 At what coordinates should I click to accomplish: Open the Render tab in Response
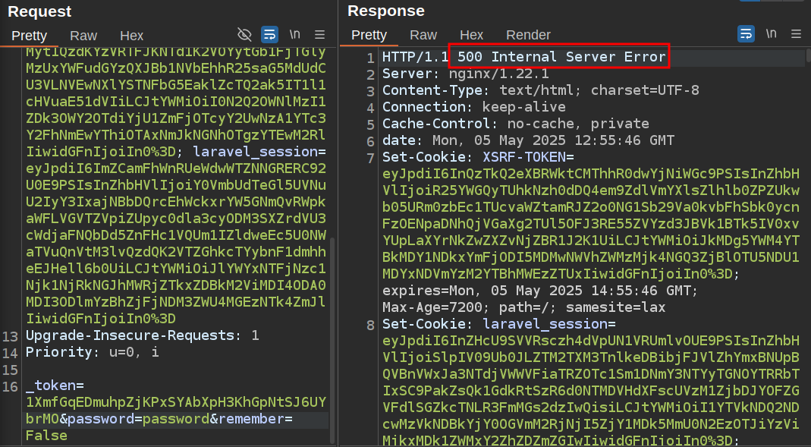pyautogui.click(x=529, y=35)
